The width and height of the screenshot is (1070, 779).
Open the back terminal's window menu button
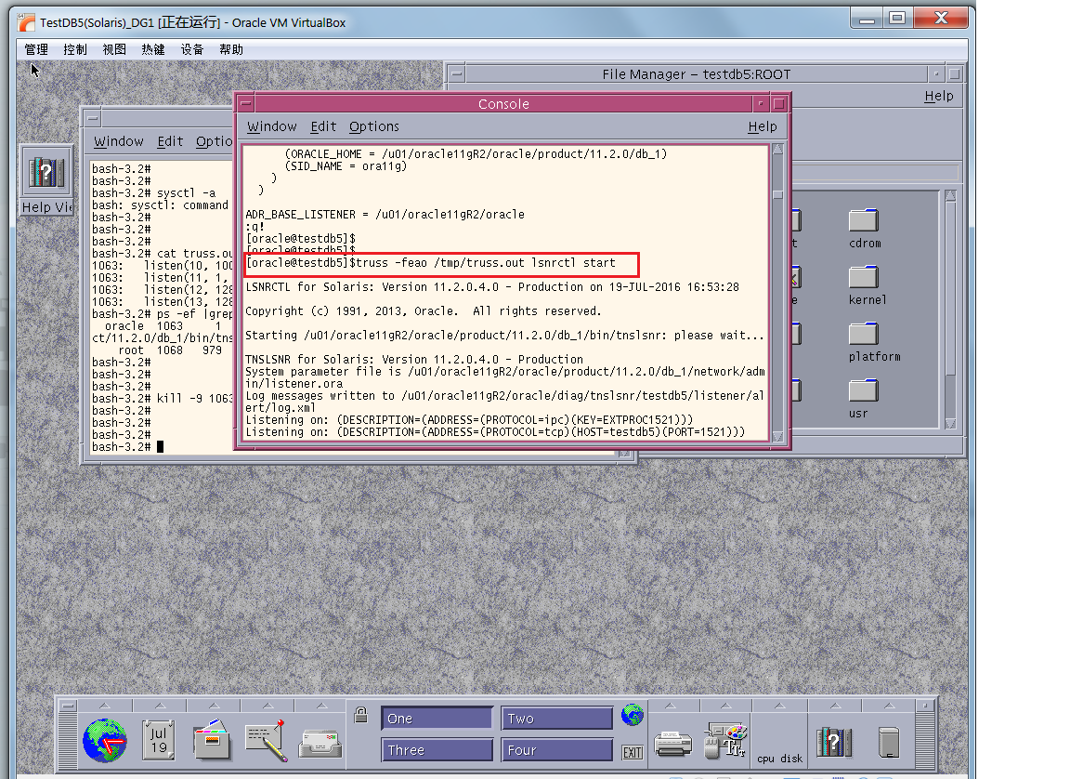click(93, 118)
